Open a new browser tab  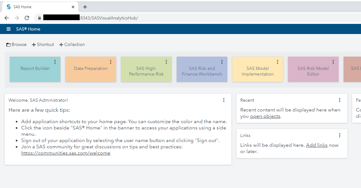click(85, 7)
